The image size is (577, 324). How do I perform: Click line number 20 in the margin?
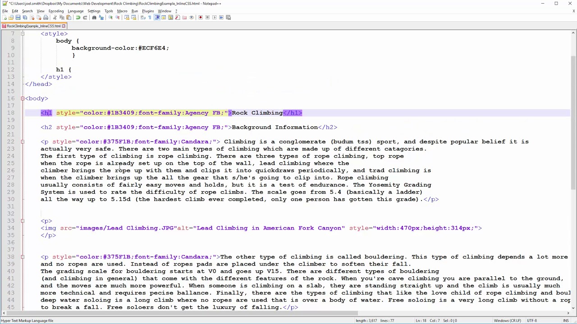(11, 127)
